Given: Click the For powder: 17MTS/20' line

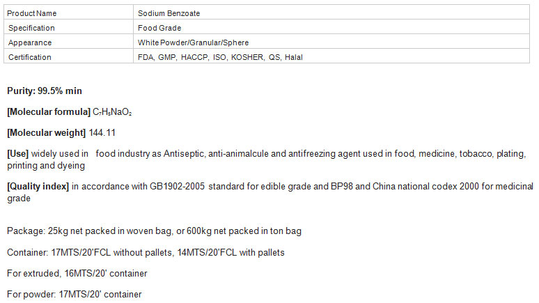Looking at the screenshot, I should click(75, 295).
